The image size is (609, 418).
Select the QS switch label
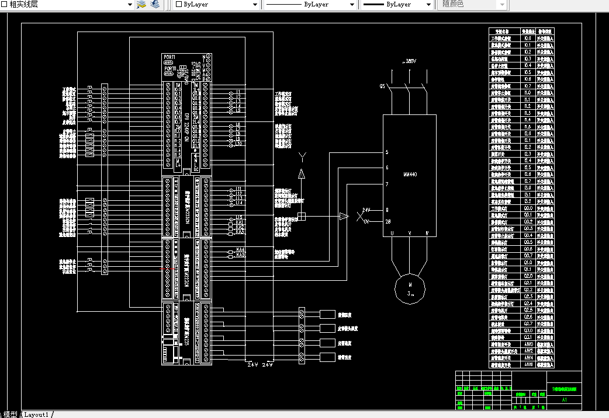pos(382,86)
